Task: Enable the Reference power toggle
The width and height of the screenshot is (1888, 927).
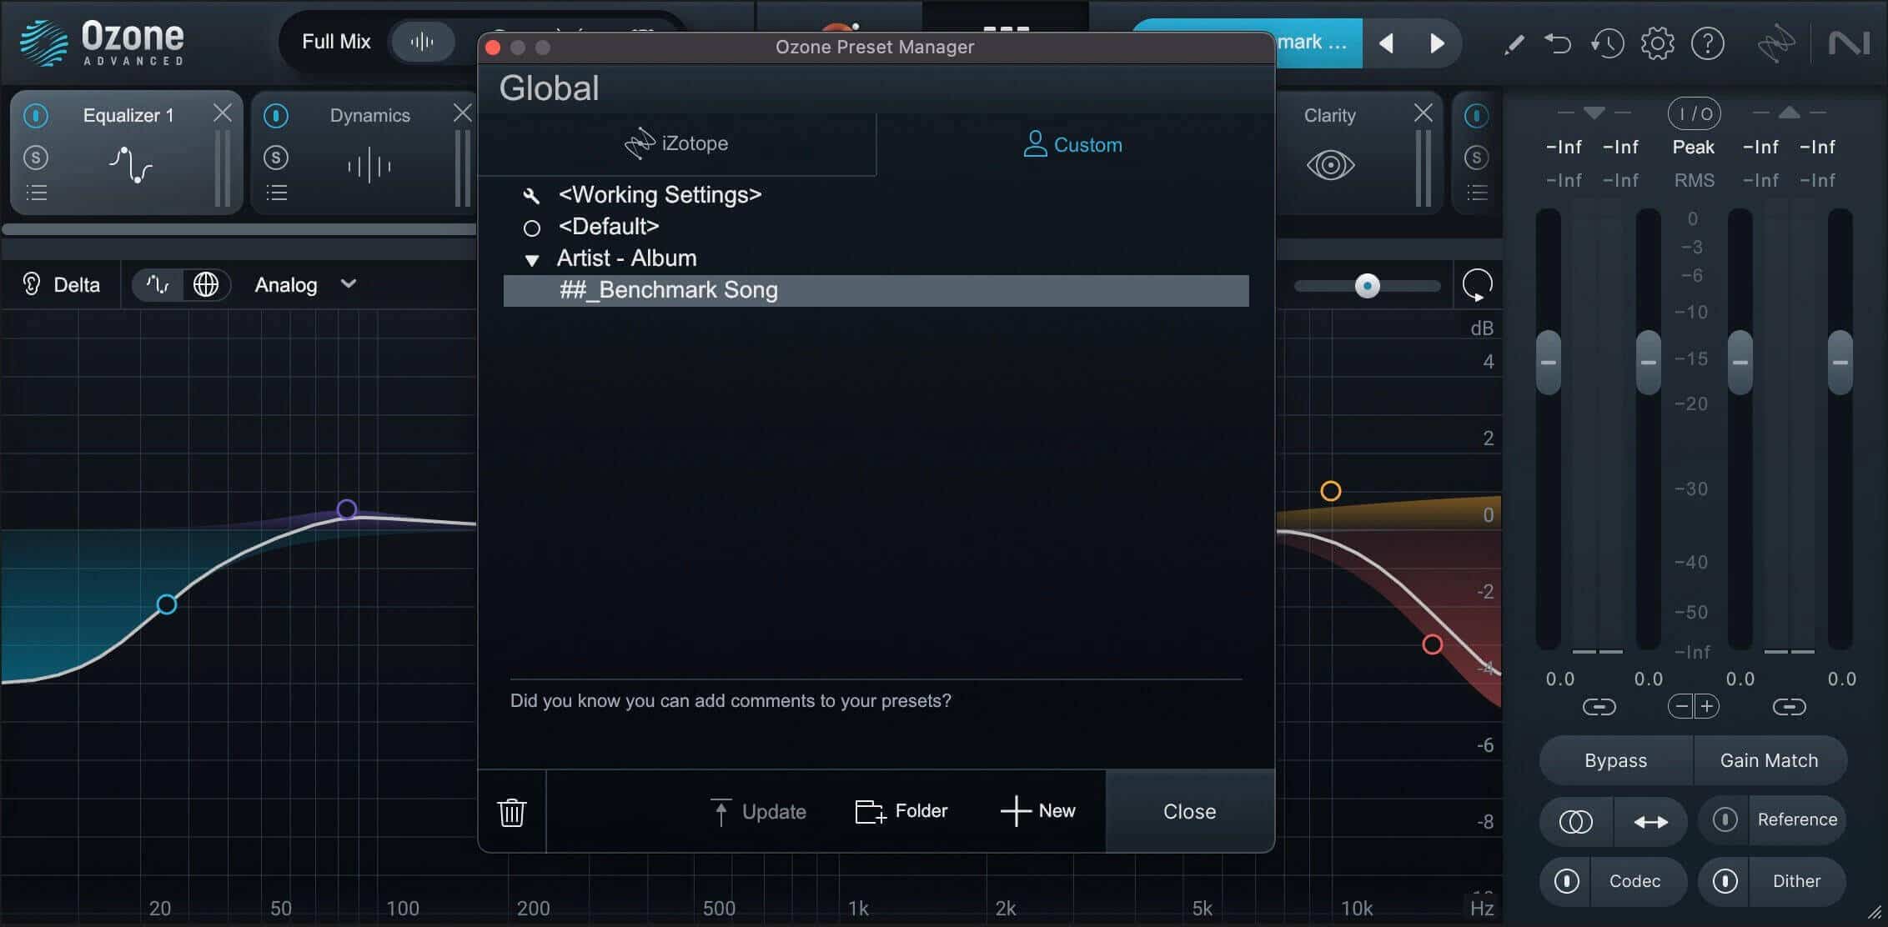Action: click(1725, 819)
